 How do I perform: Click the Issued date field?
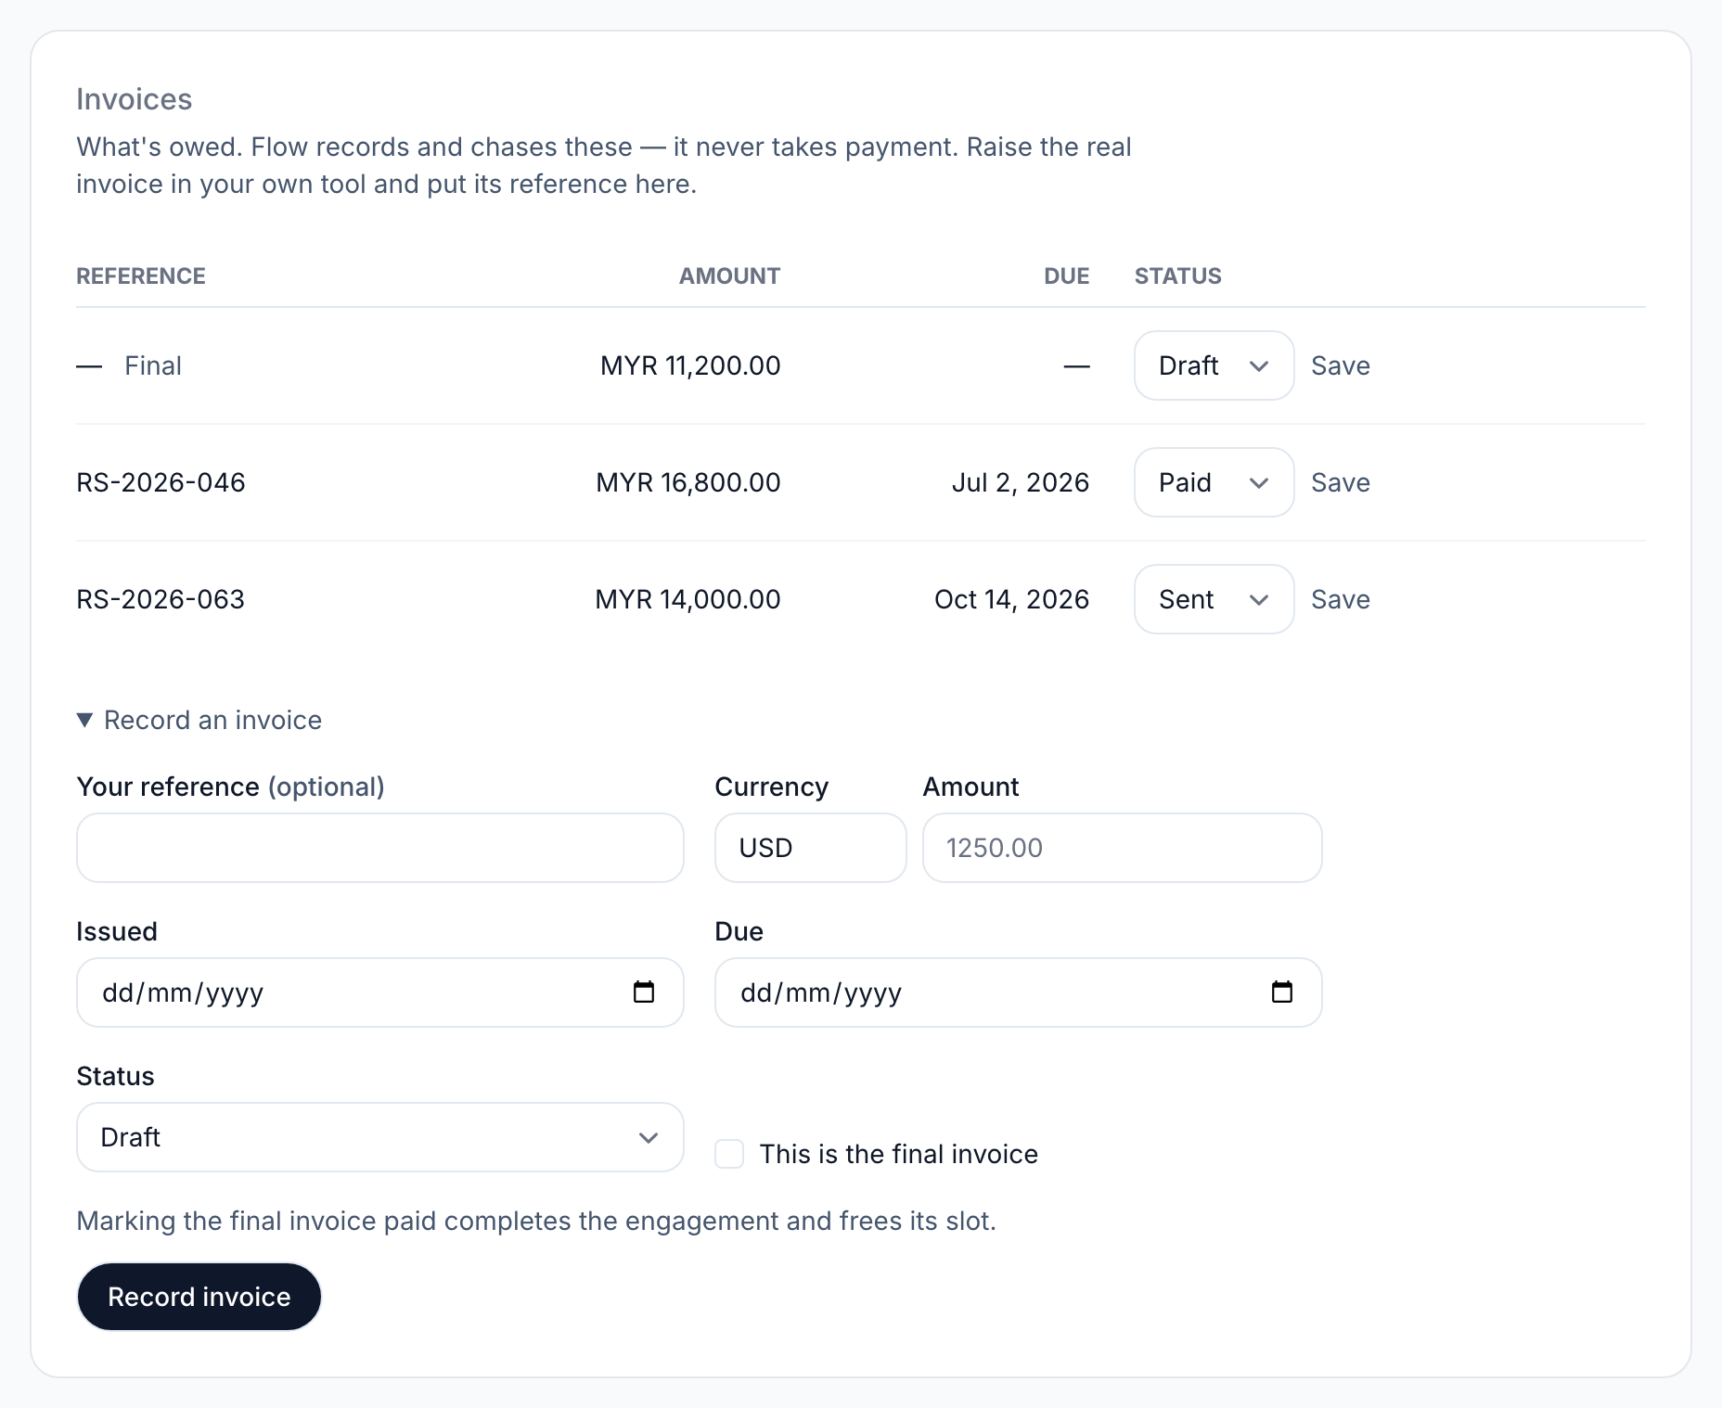point(380,992)
